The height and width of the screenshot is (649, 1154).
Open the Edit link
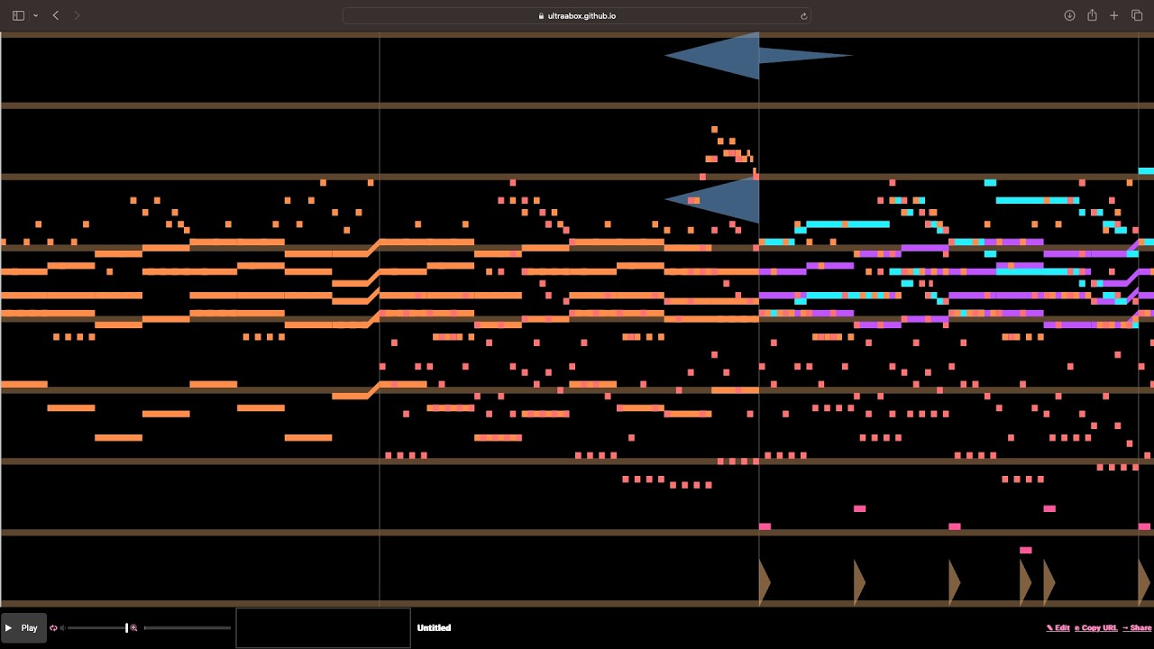[1058, 627]
